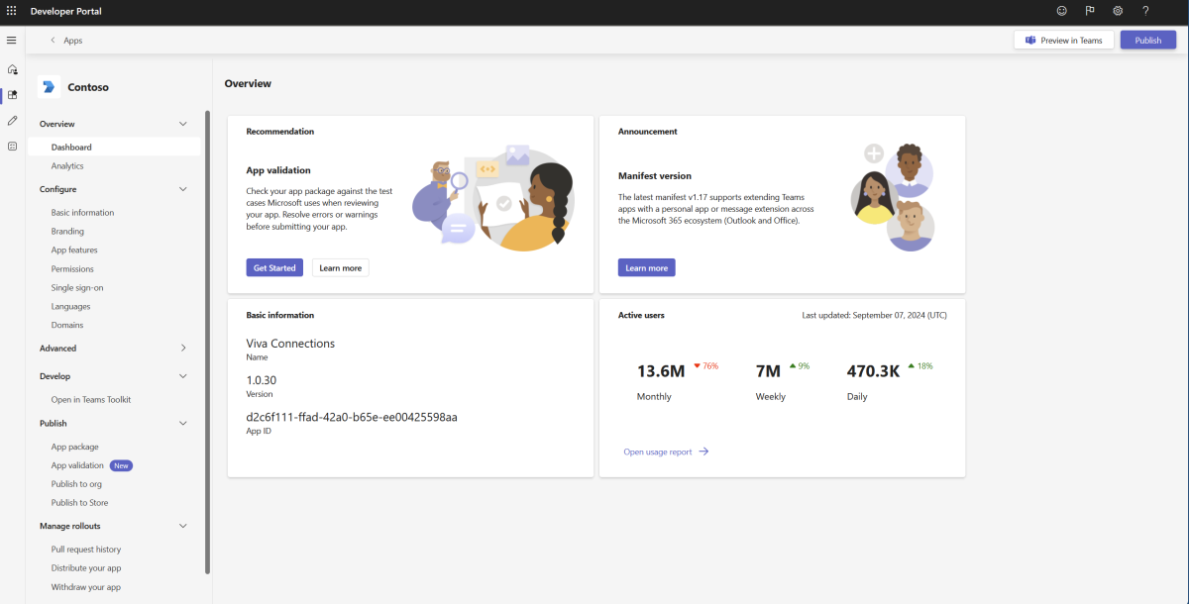The width and height of the screenshot is (1189, 604).
Task: Click the New badge beside App validation
Action: [121, 465]
